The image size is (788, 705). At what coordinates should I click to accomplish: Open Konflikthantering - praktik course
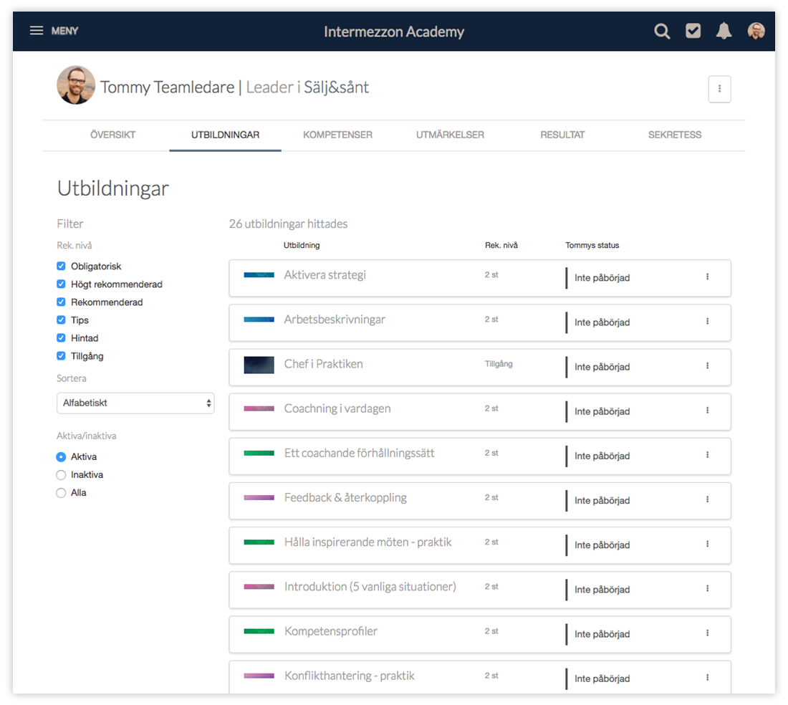coord(350,676)
